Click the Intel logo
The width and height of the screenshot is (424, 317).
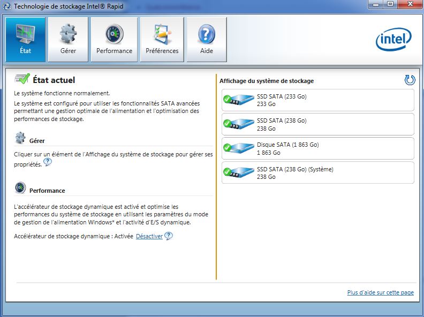tap(393, 40)
